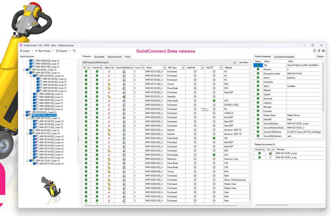Click lock status icon in MMF-00131-002_A row
Screen dimensions: 331x216
(x=109, y=84)
